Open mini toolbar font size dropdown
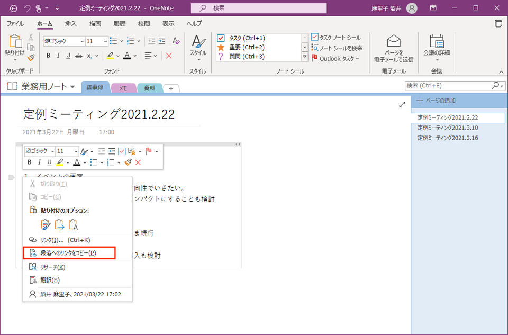The height and width of the screenshot is (335, 508). click(76, 151)
